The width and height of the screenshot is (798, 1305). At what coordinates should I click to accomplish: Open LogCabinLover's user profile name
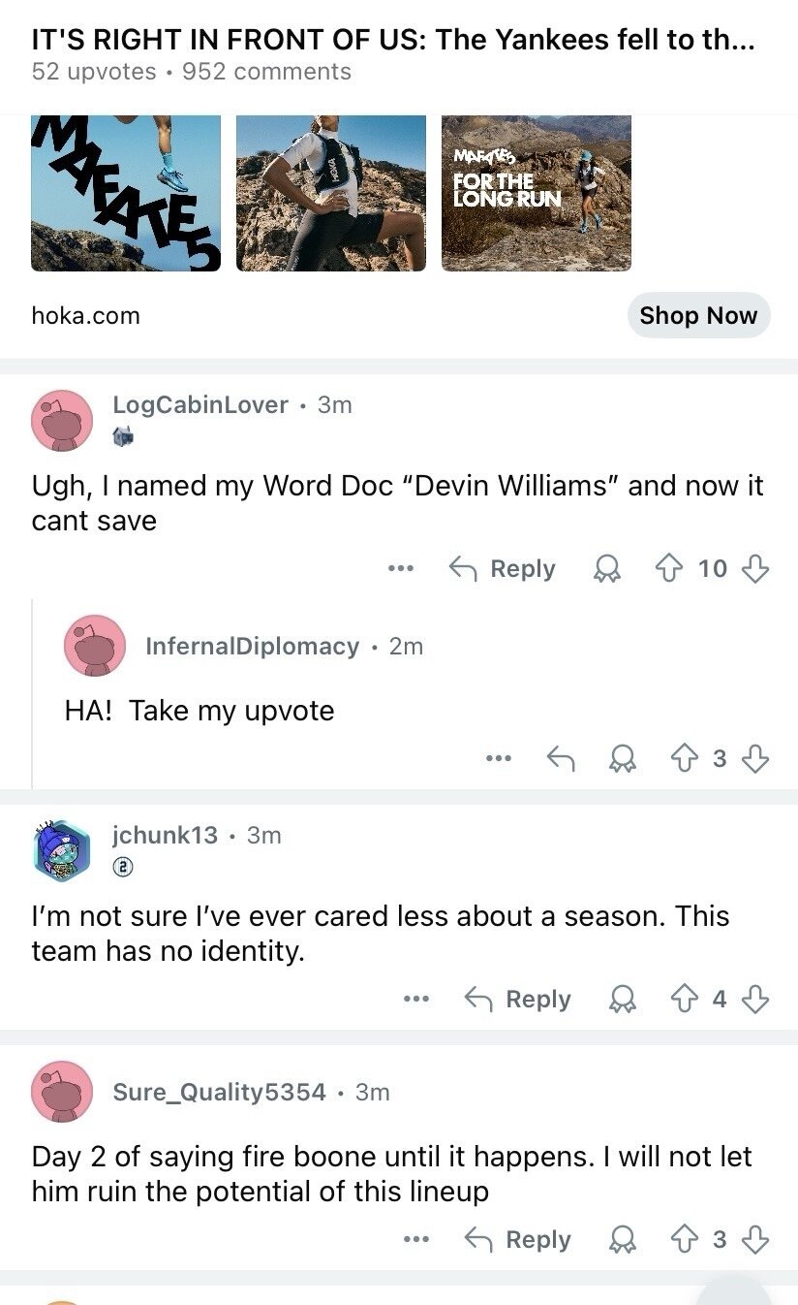tap(200, 404)
